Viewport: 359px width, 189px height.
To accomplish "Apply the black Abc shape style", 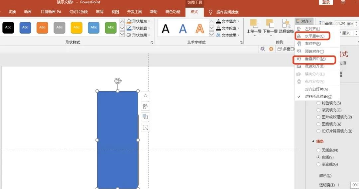I will 8,28.
